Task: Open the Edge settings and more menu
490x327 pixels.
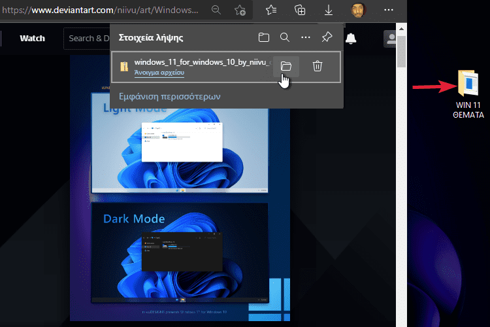Action: (x=389, y=10)
